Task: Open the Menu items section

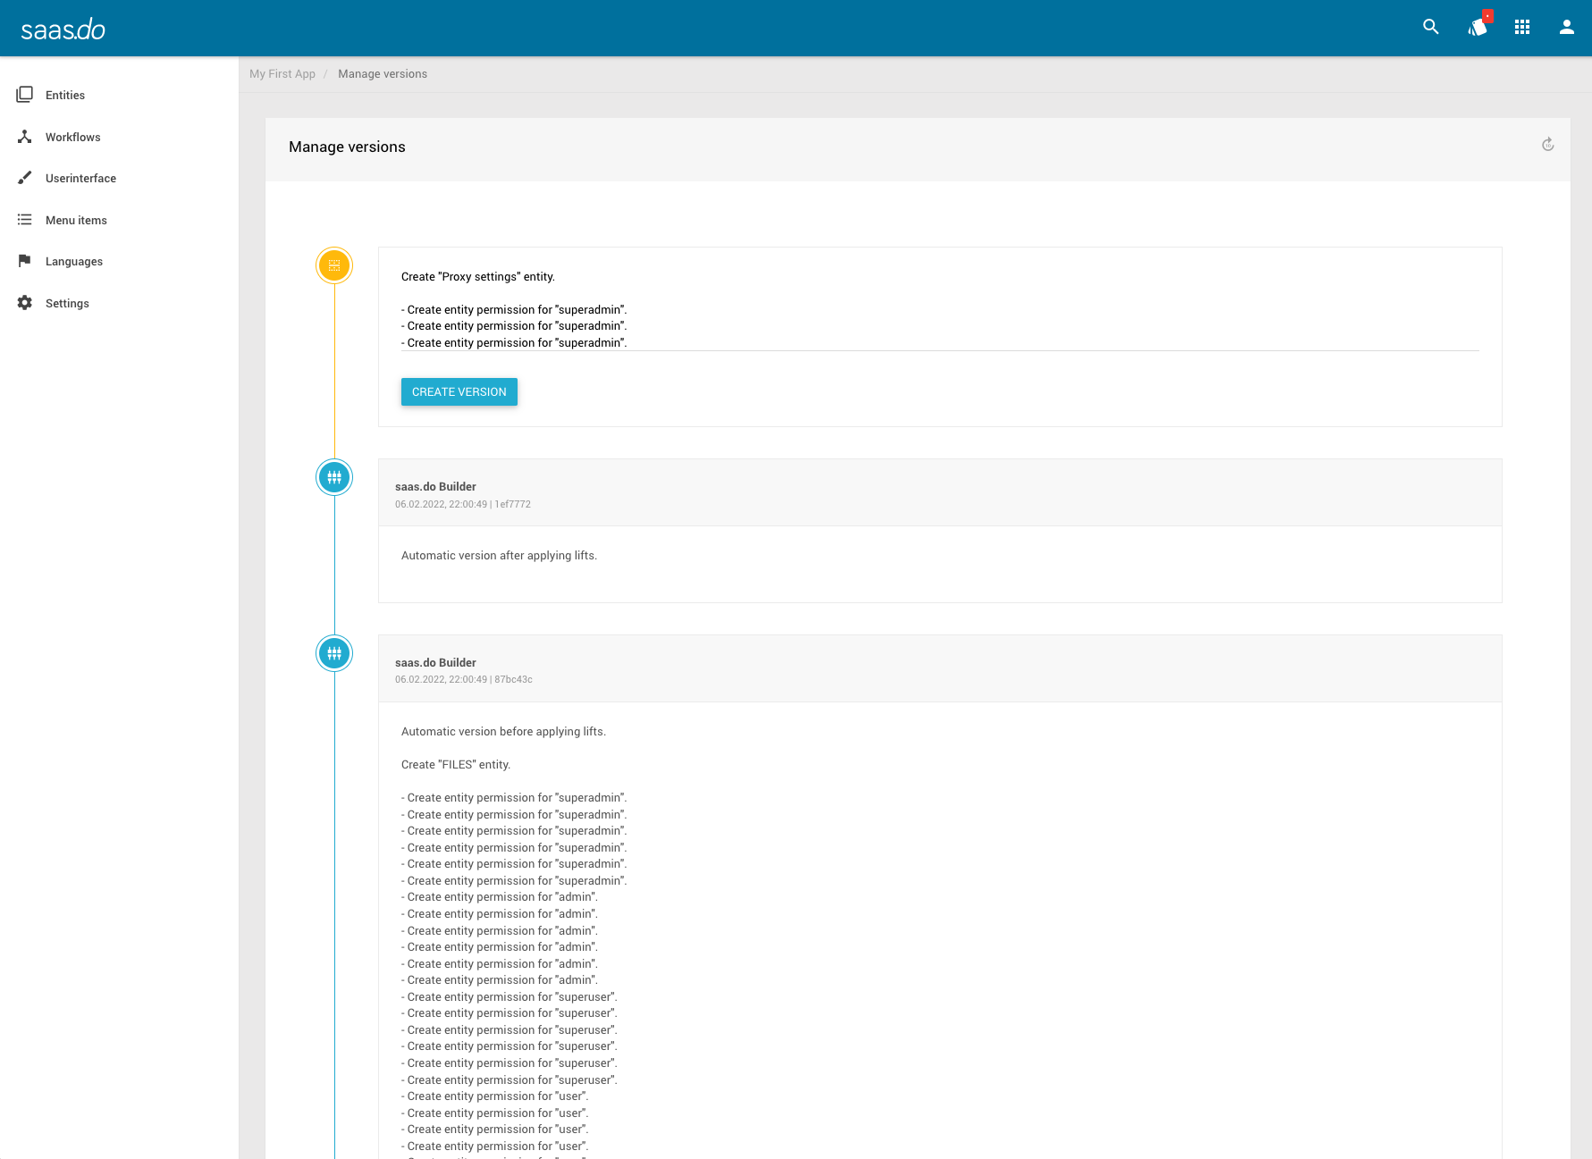Action: coord(24,219)
